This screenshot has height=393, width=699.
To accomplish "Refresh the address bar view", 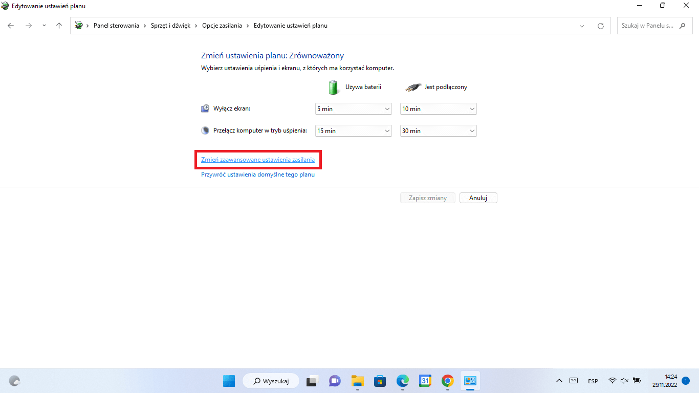I will point(601,26).
